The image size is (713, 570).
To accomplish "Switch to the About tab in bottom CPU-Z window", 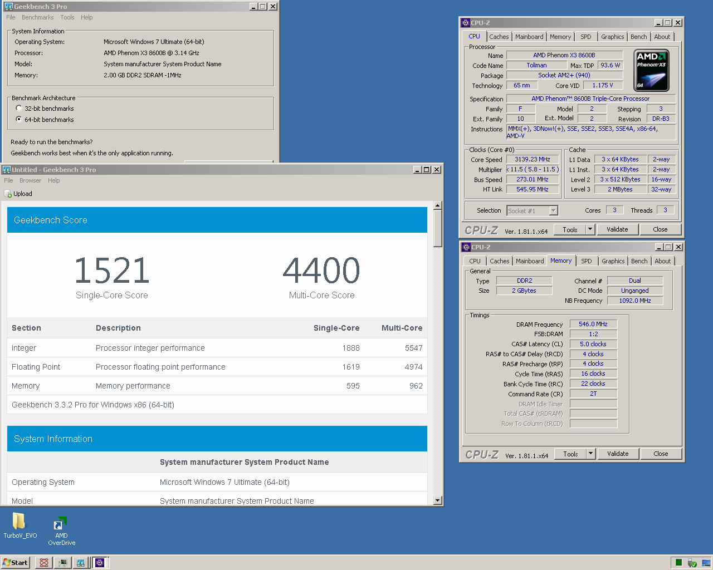I will (x=663, y=261).
